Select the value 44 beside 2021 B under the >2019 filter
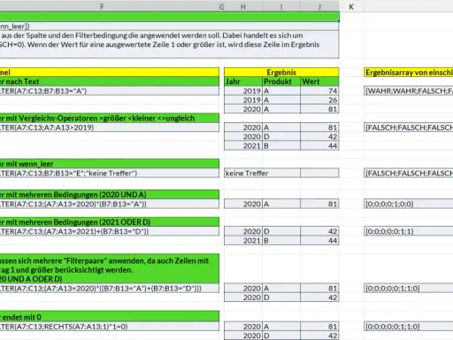 (319, 146)
